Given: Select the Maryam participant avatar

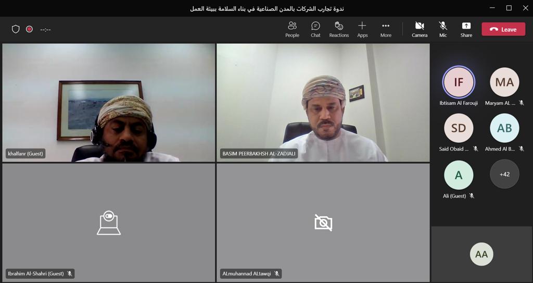Looking at the screenshot, I should pyautogui.click(x=504, y=82).
